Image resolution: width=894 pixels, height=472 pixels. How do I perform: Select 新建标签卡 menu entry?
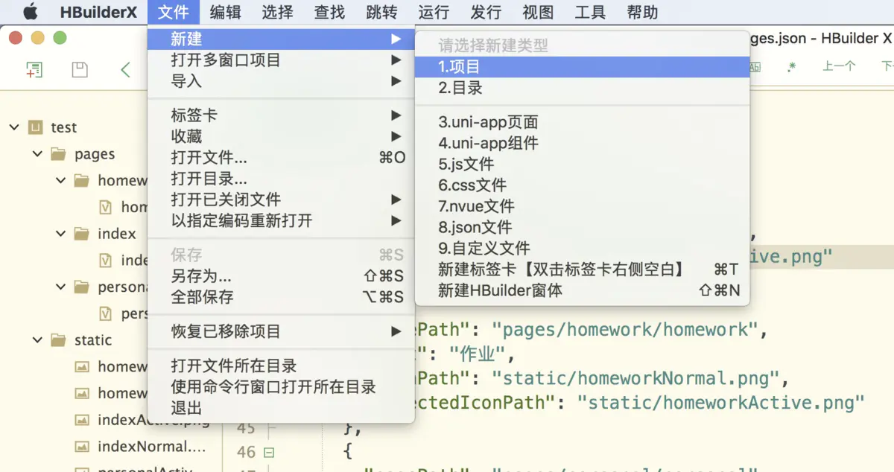click(x=582, y=269)
